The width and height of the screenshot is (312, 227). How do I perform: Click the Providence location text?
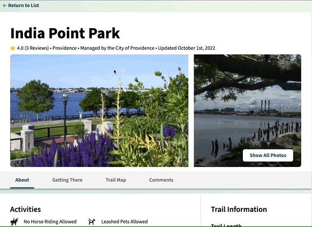(64, 48)
